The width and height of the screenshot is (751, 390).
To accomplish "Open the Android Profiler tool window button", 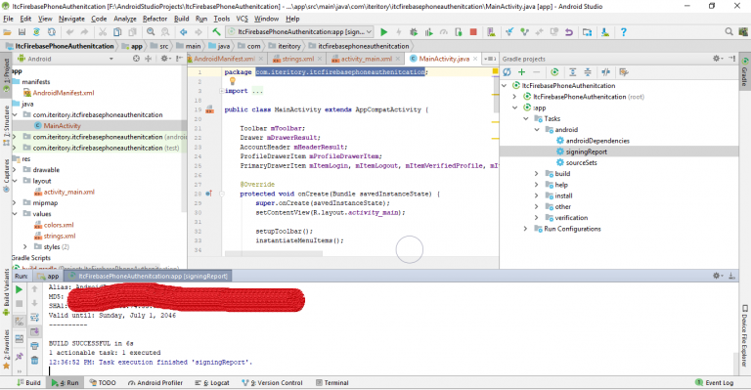I will pos(155,383).
